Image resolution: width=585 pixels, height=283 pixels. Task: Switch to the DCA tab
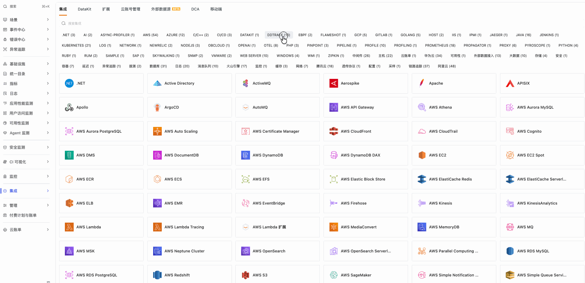tap(195, 9)
